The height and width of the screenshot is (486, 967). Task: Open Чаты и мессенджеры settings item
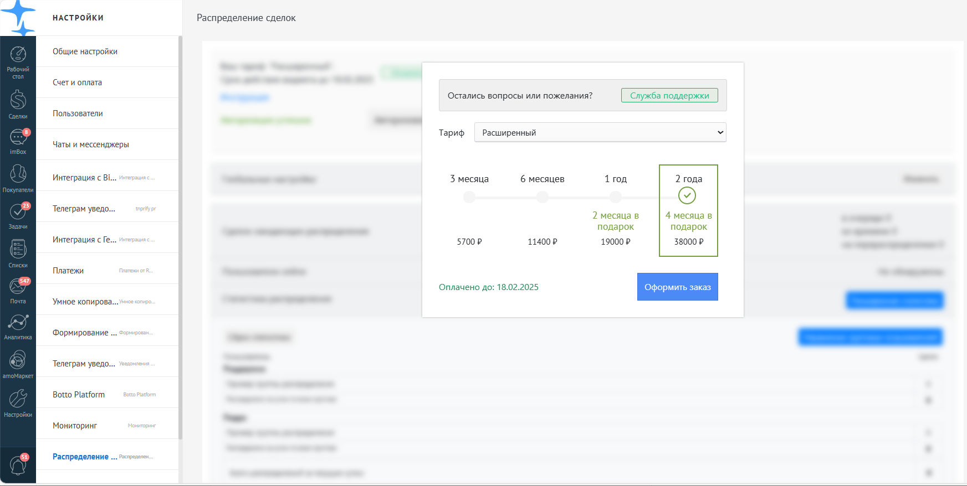[107, 144]
